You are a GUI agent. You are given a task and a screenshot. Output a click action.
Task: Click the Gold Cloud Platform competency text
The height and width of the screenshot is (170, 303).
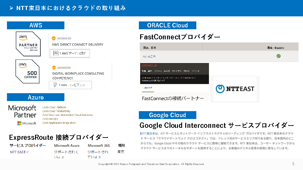(55, 107)
